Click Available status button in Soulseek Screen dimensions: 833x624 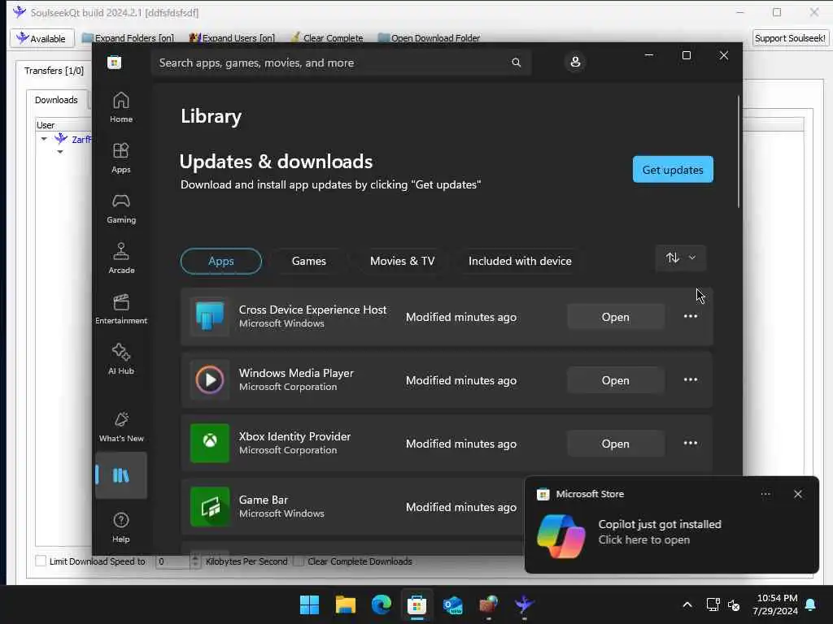pos(42,38)
